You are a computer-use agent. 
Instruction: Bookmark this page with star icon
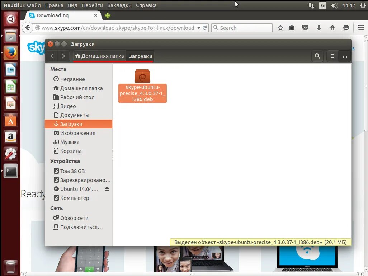coord(280,28)
